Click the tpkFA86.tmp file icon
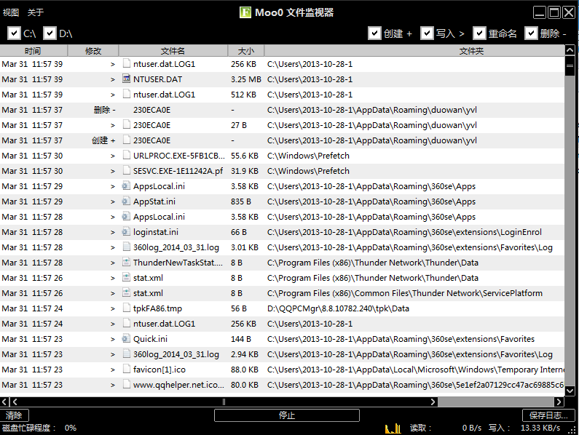 tap(127, 308)
